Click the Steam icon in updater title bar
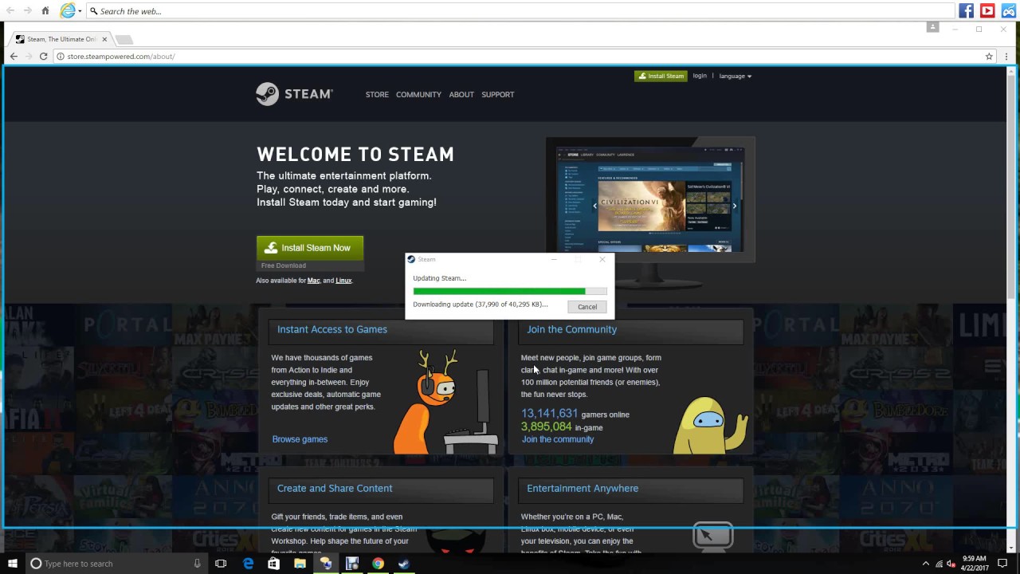Viewport: 1020px width, 574px height. (411, 259)
